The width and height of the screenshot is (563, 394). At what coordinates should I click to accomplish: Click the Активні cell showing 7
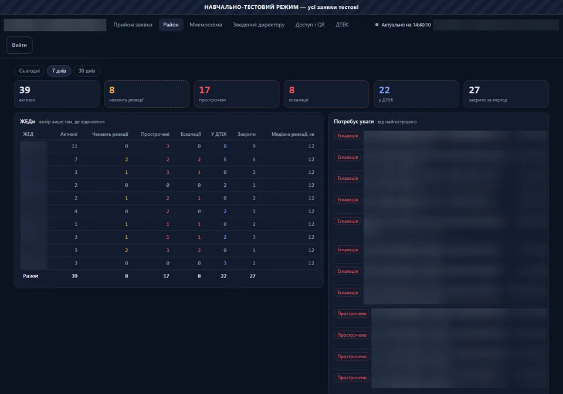click(76, 159)
